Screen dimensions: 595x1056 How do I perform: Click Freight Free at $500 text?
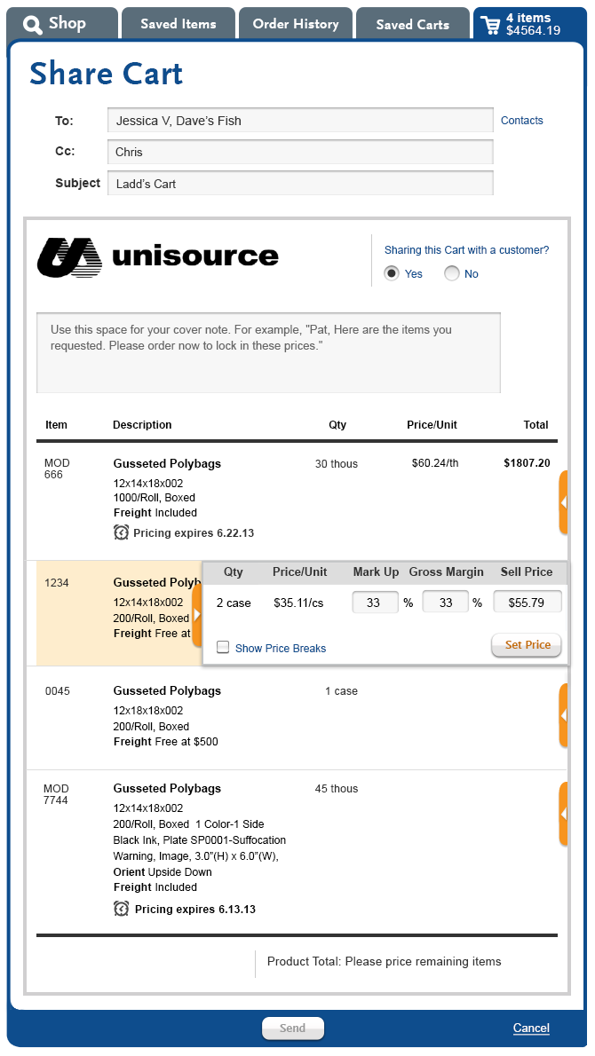tap(166, 742)
